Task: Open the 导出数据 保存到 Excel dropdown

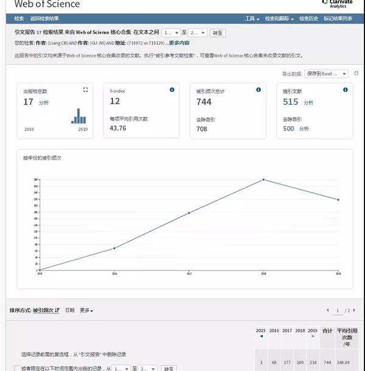Action: [327, 74]
